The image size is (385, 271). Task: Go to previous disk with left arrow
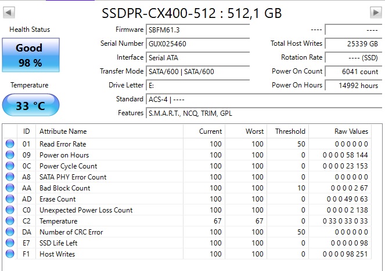click(x=9, y=12)
